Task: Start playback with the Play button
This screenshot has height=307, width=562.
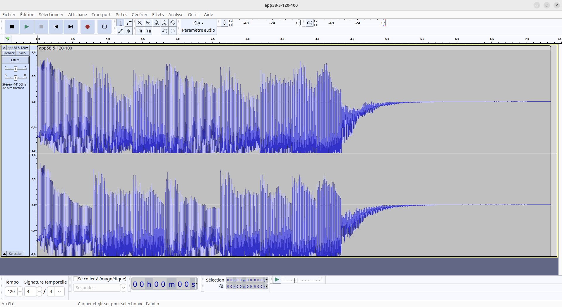Action: pyautogui.click(x=26, y=27)
